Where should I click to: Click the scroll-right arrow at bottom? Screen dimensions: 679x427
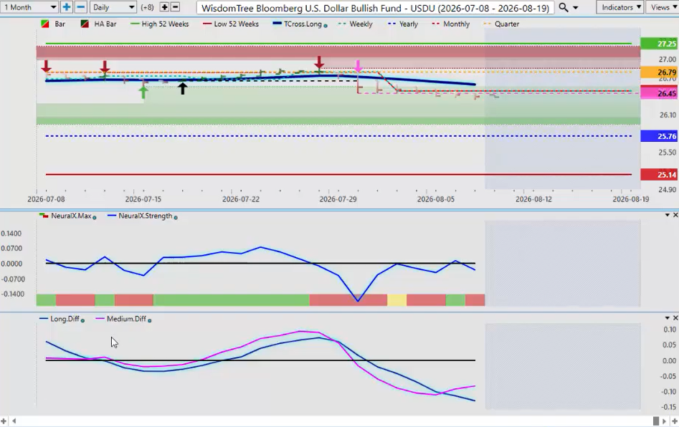(665, 421)
